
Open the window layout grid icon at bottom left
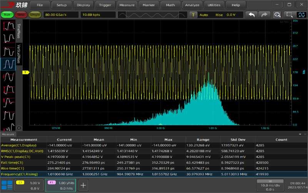(x=7, y=185)
